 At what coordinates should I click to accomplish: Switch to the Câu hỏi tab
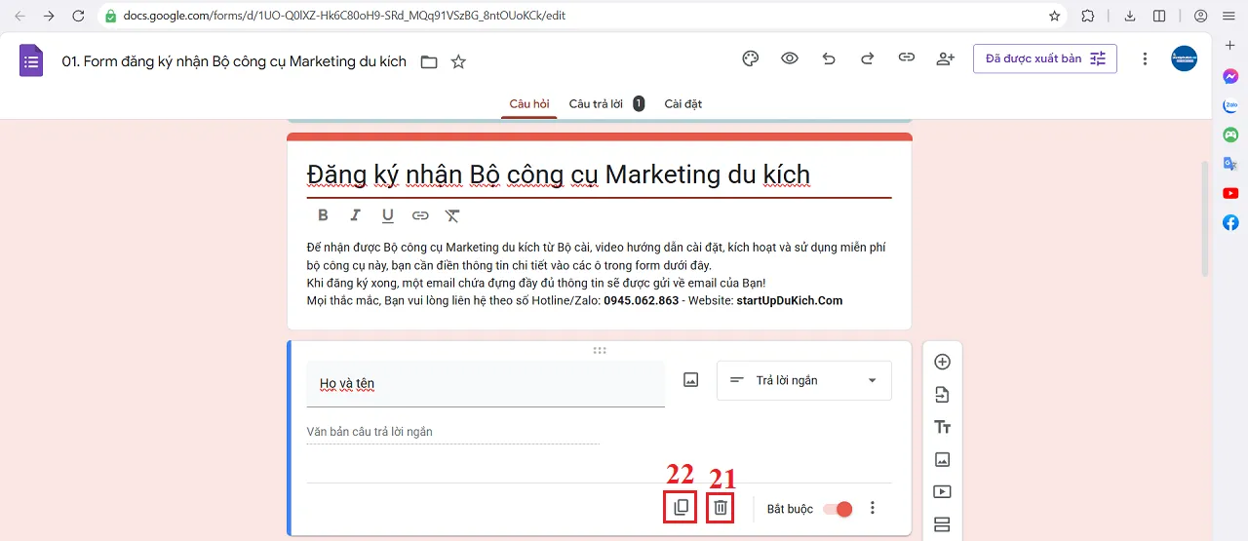(x=529, y=103)
